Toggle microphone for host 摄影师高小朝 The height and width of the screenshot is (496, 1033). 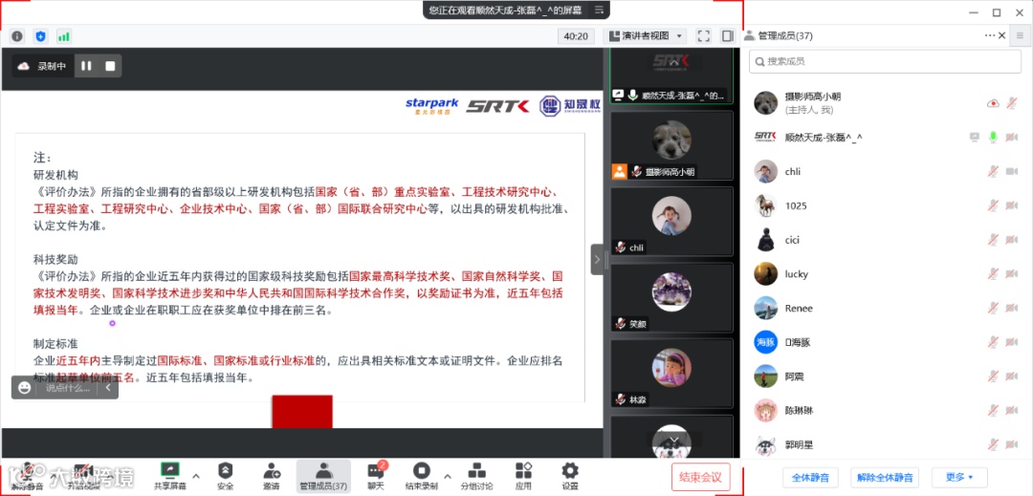pyautogui.click(x=1012, y=103)
